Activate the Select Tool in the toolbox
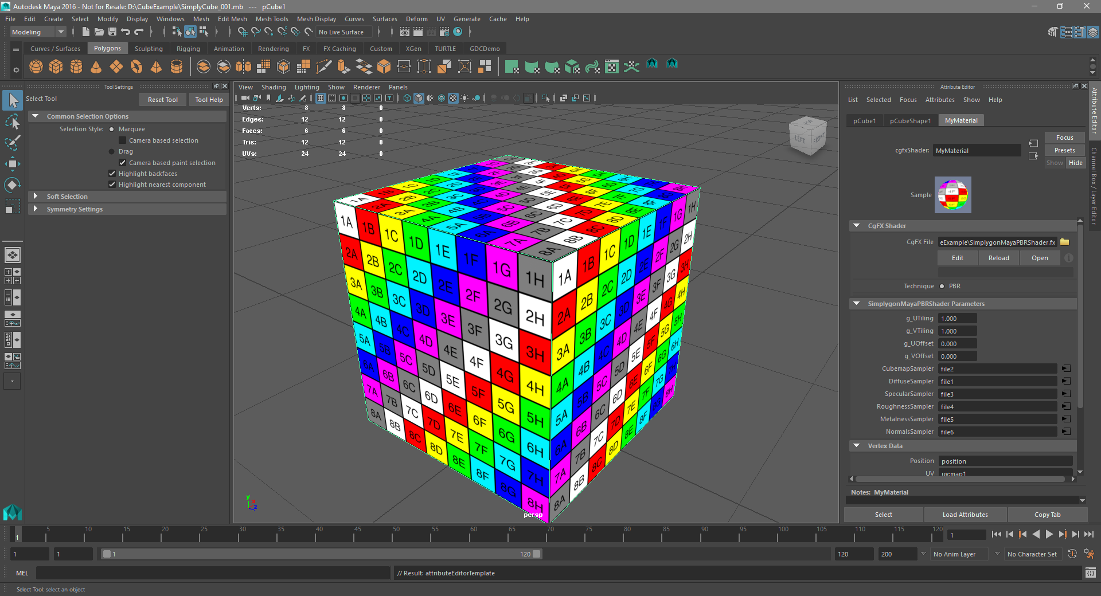Viewport: 1101px width, 596px height. click(12, 100)
